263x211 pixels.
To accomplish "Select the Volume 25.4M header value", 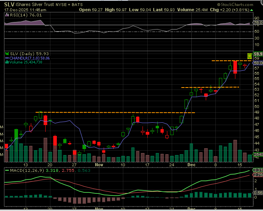I will click(193, 10).
